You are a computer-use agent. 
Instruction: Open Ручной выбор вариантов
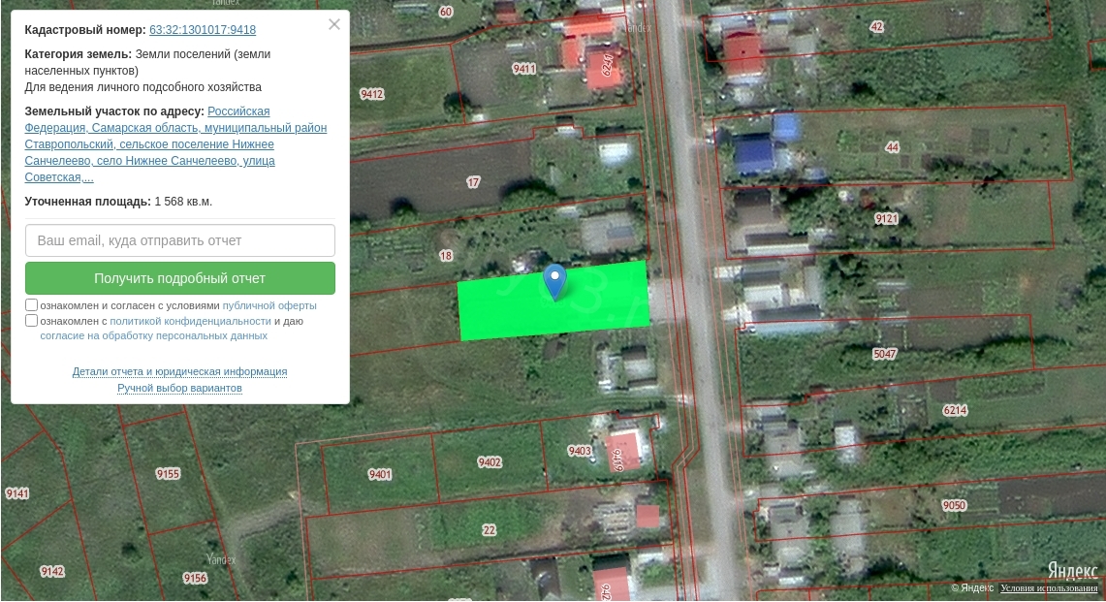click(179, 388)
